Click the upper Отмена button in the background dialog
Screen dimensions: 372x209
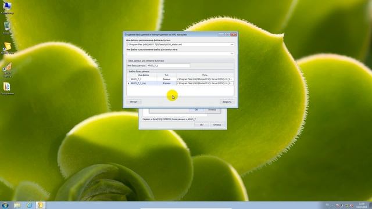212,110
